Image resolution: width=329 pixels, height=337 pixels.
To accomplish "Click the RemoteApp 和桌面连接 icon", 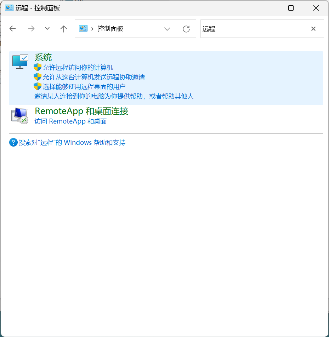I will coord(20,116).
